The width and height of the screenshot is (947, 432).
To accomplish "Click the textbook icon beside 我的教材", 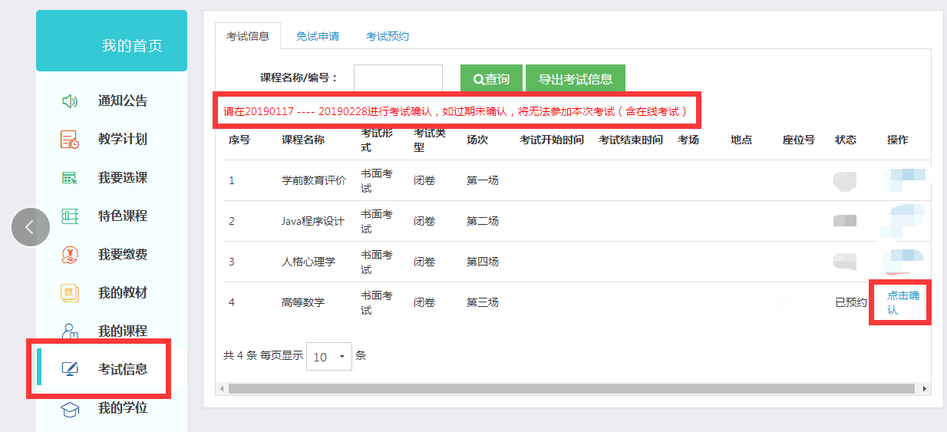I will pyautogui.click(x=70, y=293).
